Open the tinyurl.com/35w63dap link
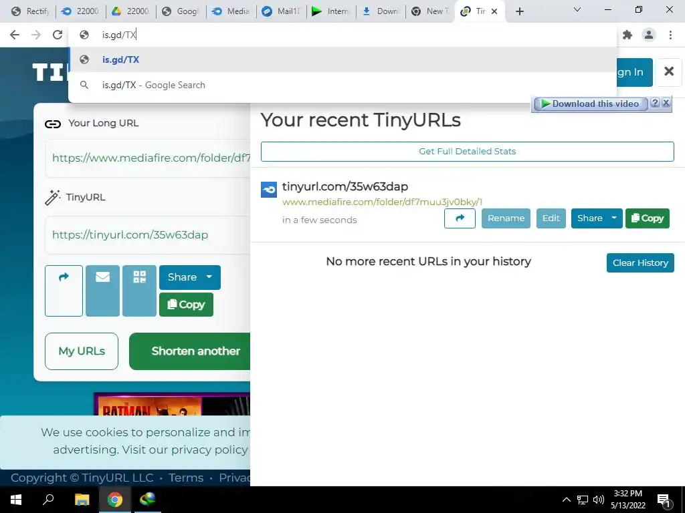 click(x=345, y=187)
